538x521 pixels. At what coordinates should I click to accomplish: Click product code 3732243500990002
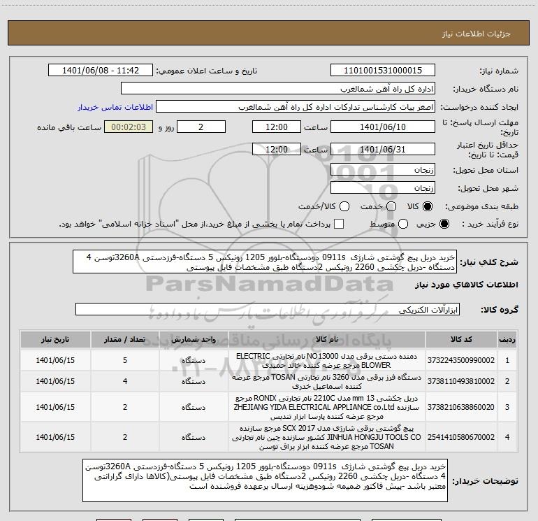click(x=461, y=360)
